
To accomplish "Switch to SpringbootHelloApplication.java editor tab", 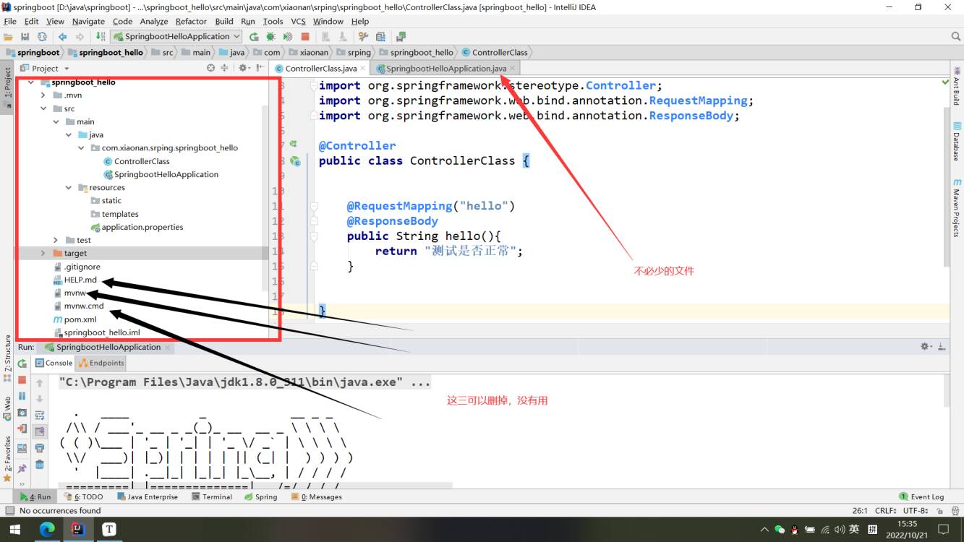I will (446, 68).
